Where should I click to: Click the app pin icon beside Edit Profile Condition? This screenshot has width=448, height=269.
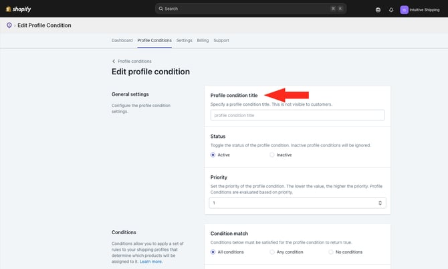pos(9,25)
